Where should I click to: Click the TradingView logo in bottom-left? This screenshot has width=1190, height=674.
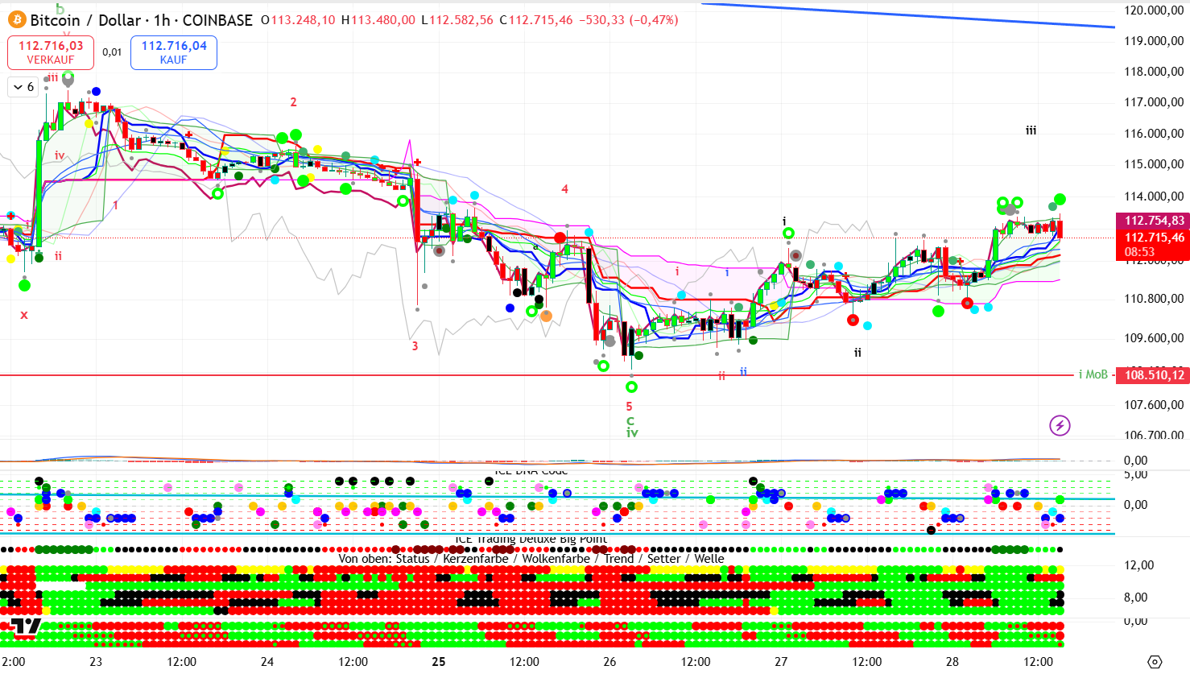[26, 626]
